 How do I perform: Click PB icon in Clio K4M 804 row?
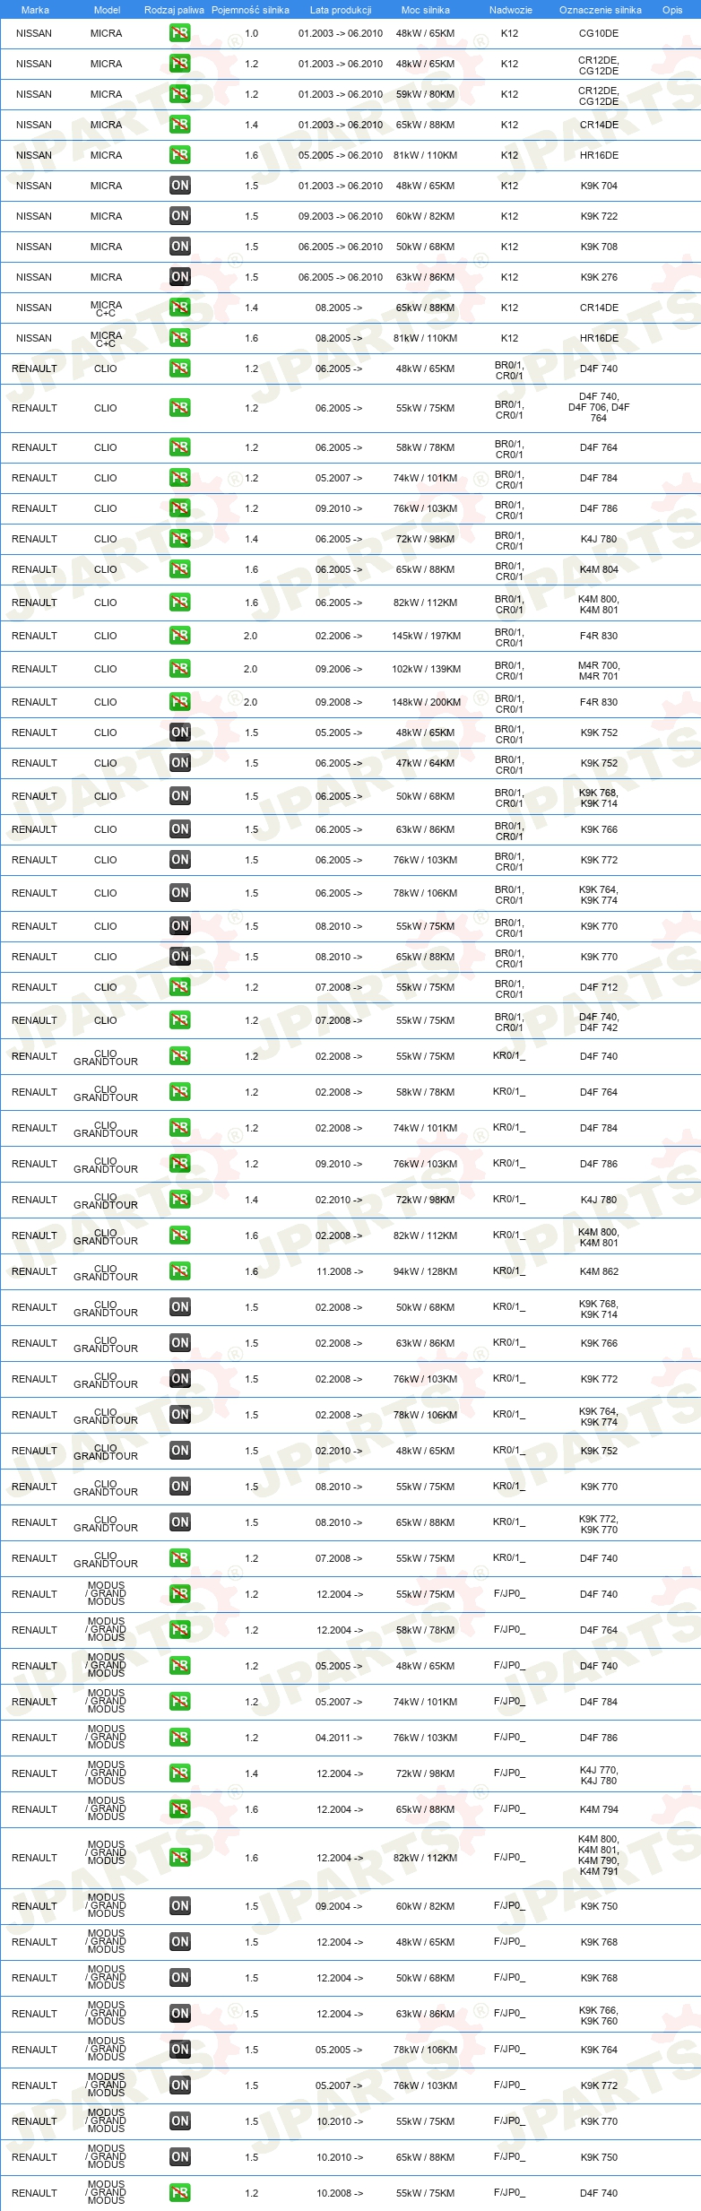click(x=179, y=569)
